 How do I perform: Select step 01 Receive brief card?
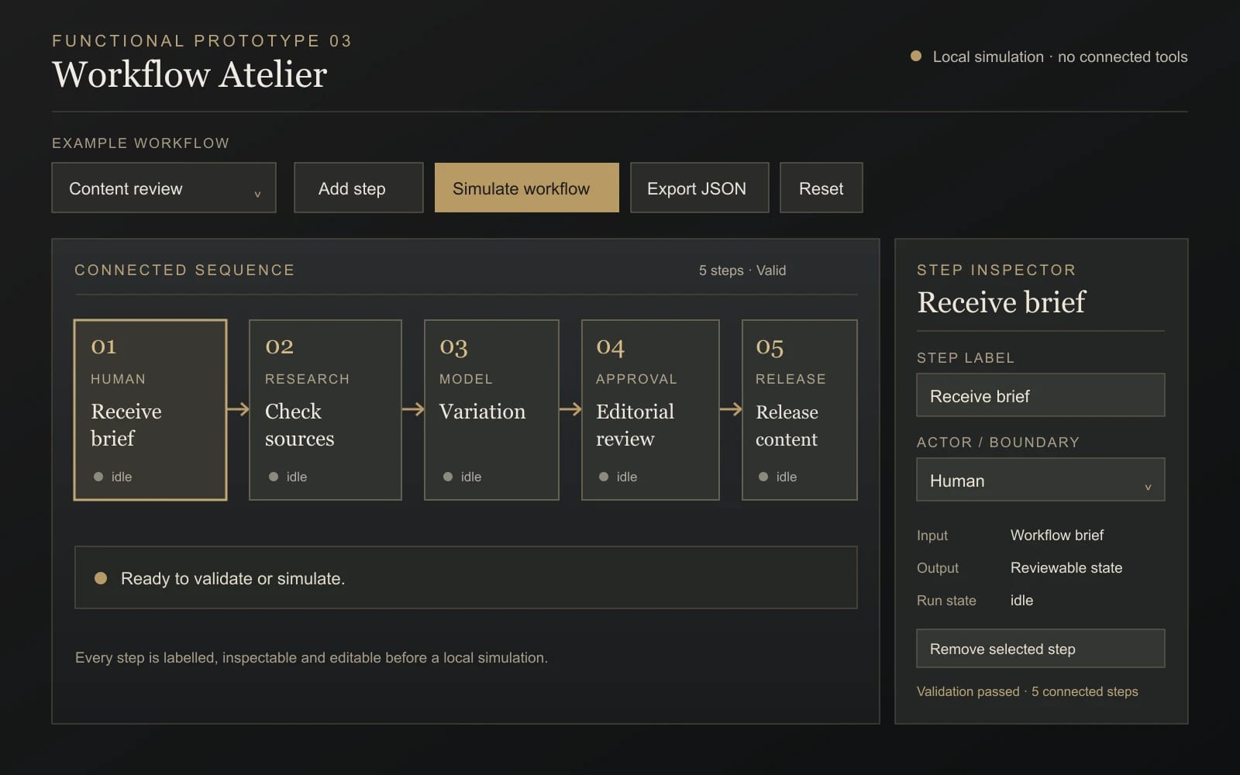(150, 410)
